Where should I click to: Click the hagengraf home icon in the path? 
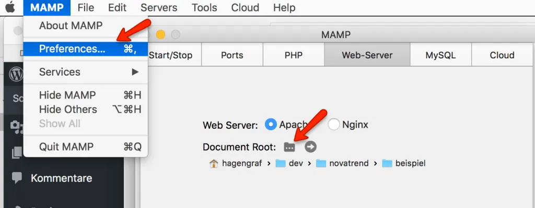[x=214, y=163]
